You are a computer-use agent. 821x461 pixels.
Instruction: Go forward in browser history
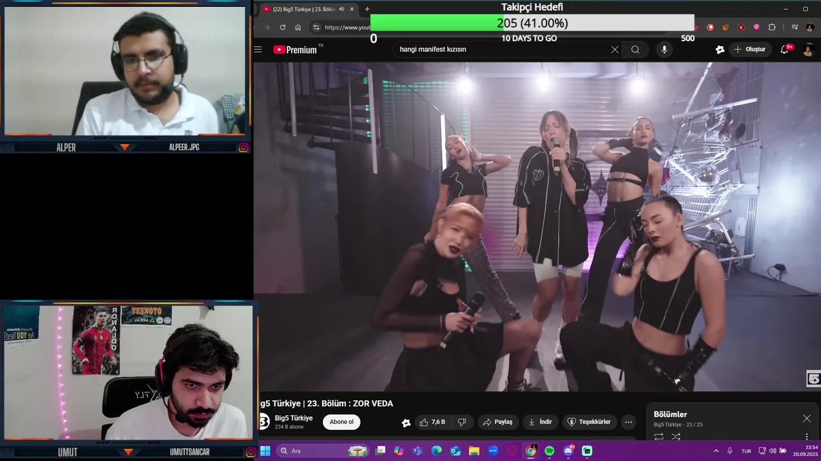point(267,28)
